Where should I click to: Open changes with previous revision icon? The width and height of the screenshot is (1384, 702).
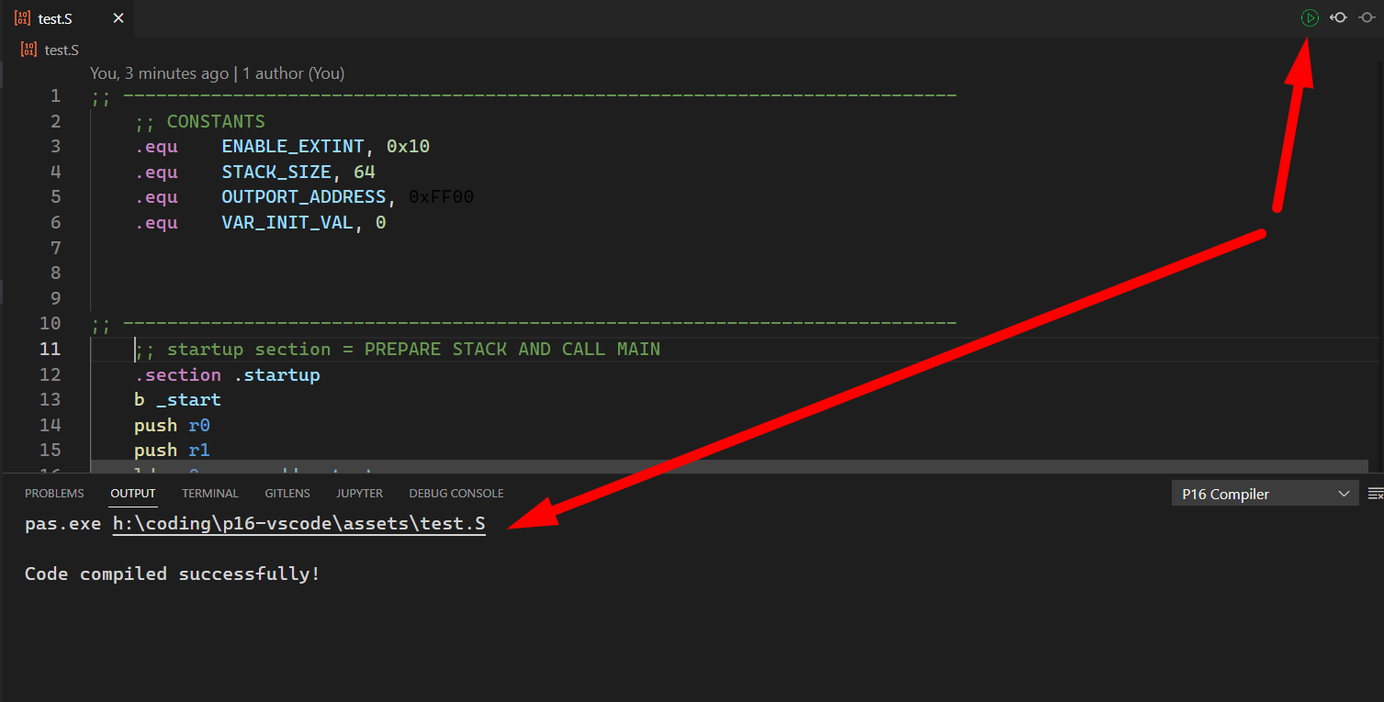click(1339, 17)
